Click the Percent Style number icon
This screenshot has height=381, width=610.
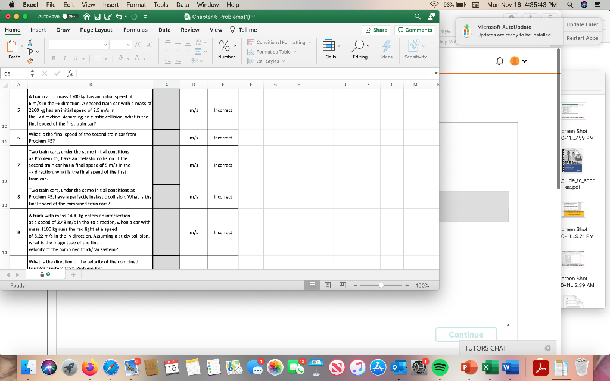pos(223,45)
